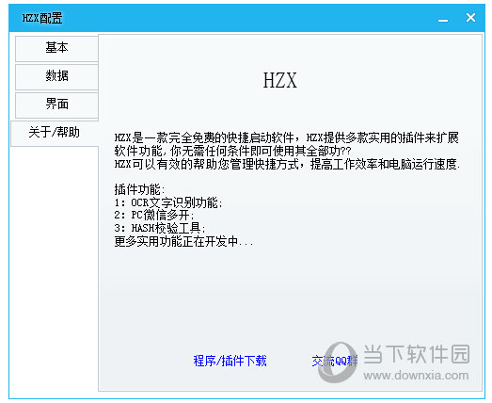Click the line starting 软件功能,你无需任何条件

coord(232,151)
